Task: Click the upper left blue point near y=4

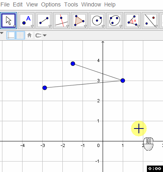Action: pos(73,64)
